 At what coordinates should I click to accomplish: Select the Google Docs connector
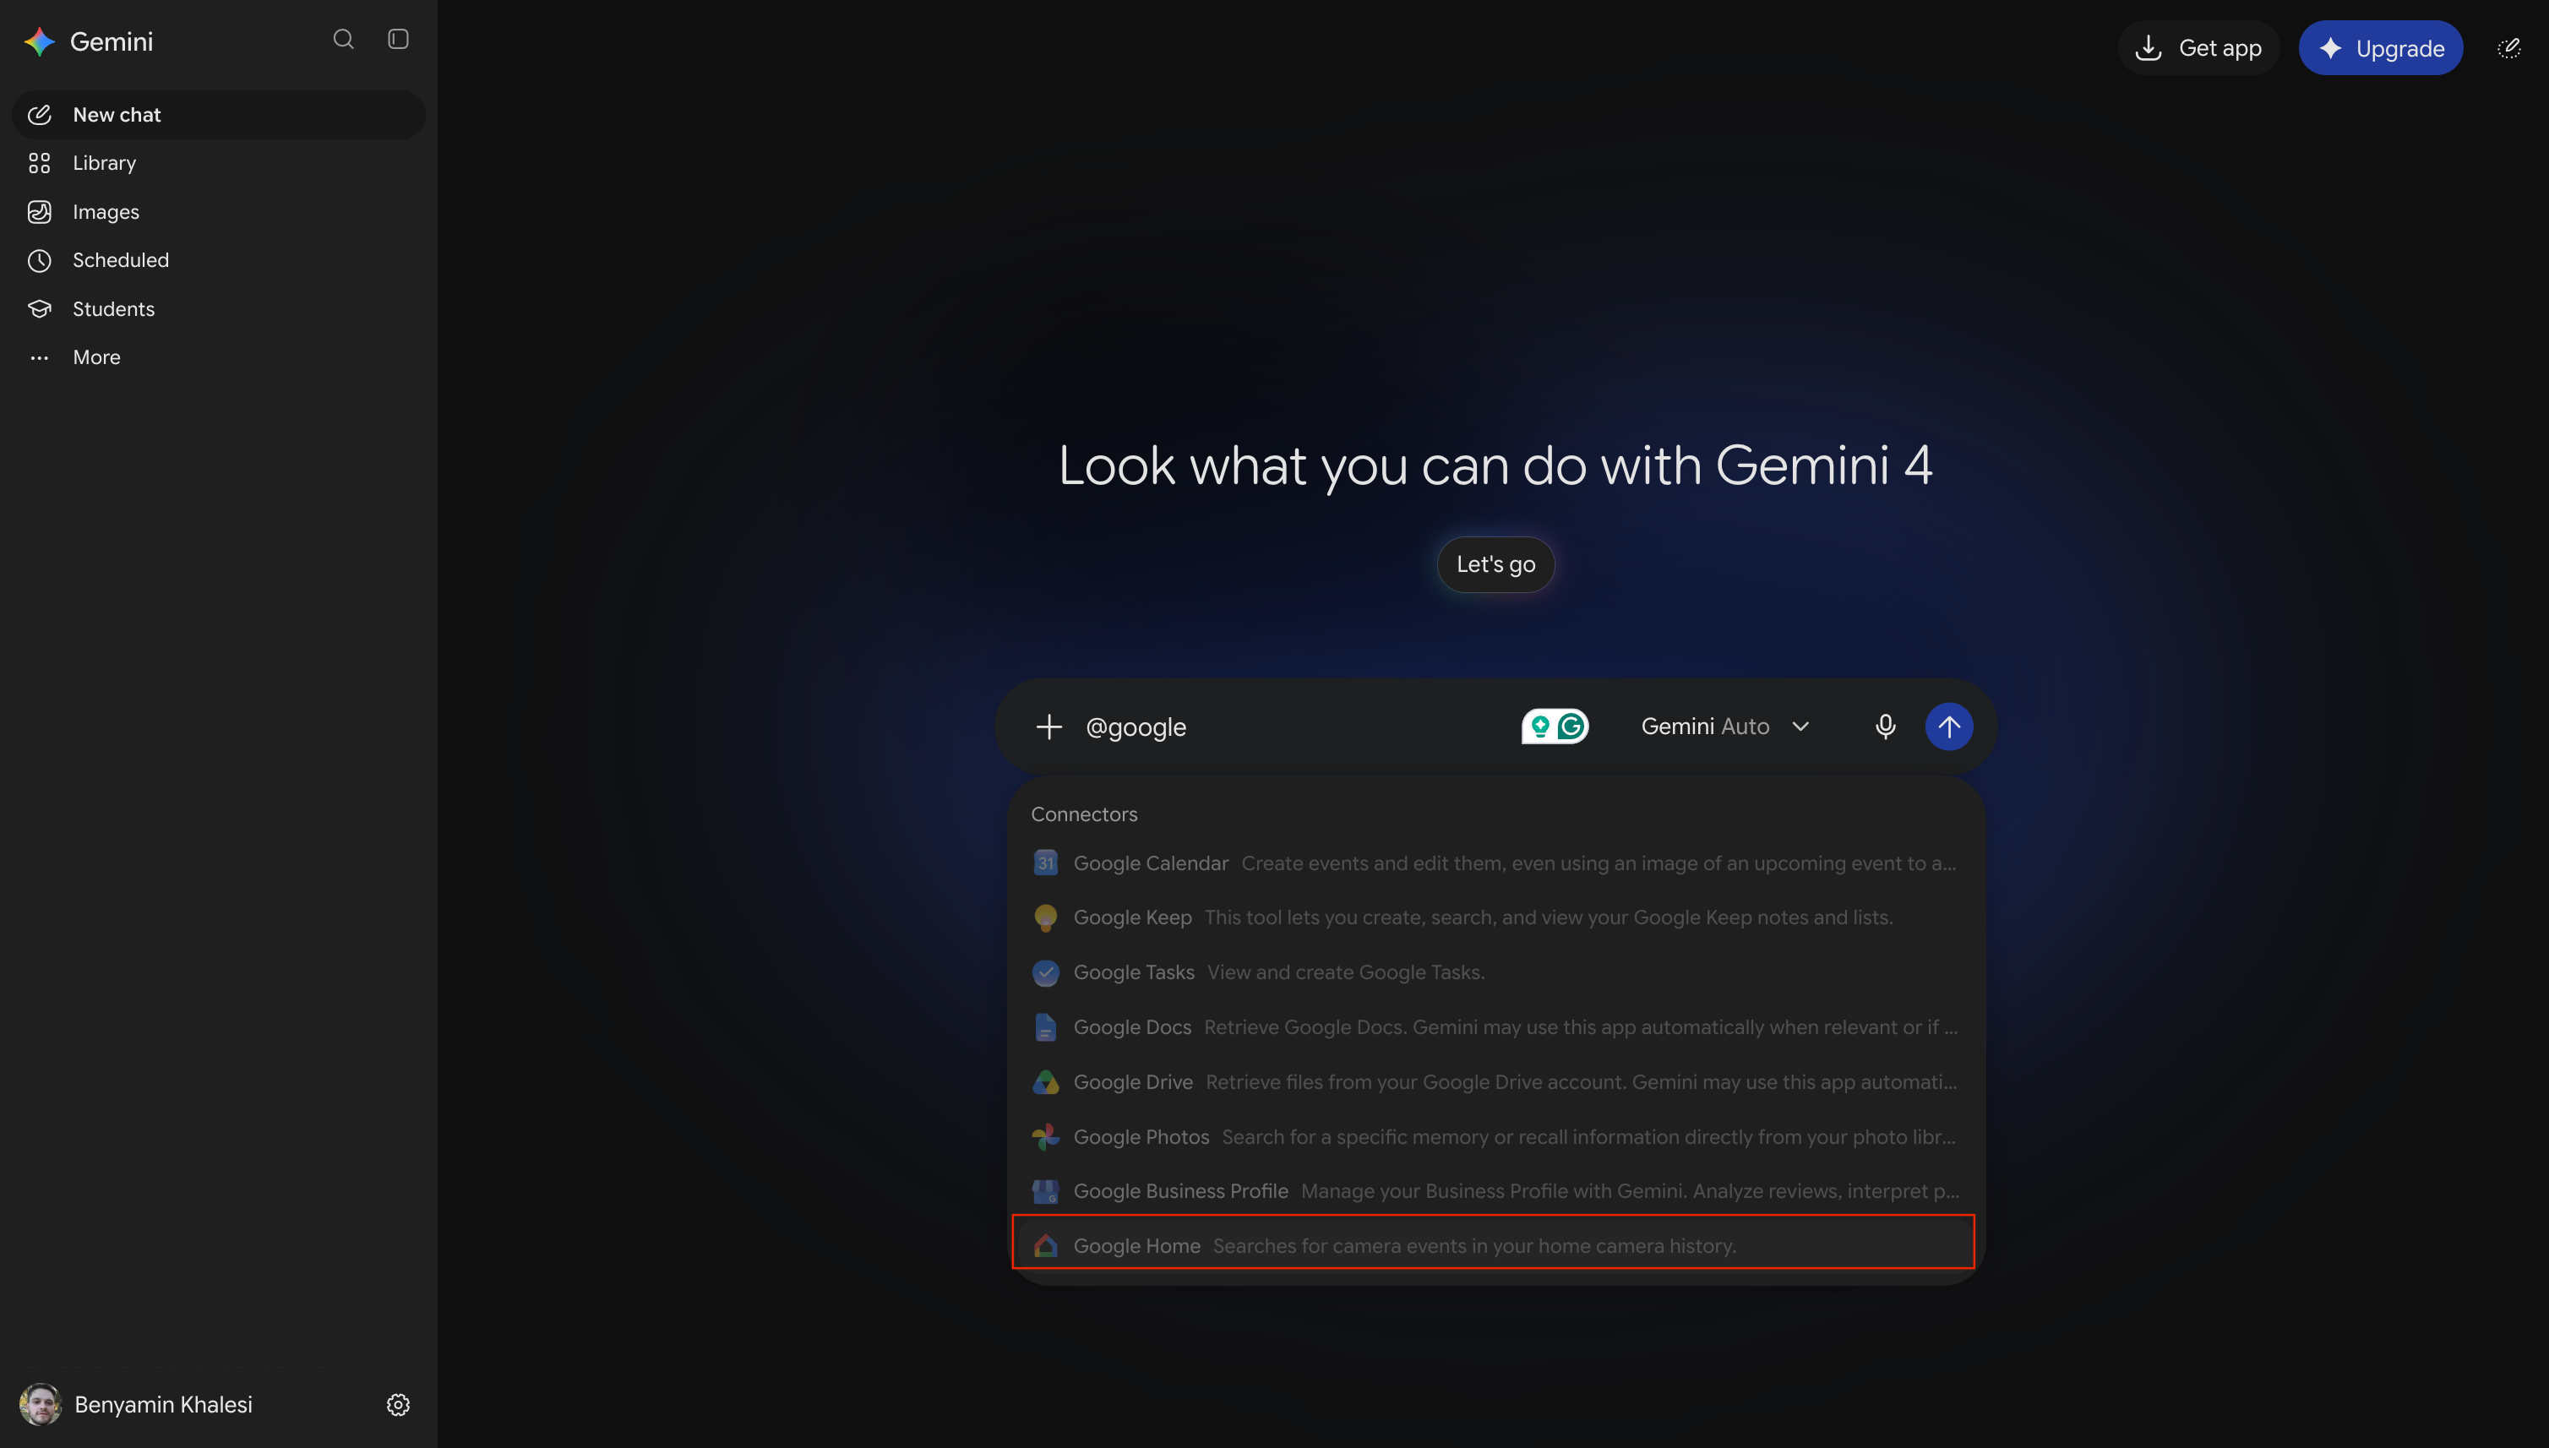(1494, 1027)
